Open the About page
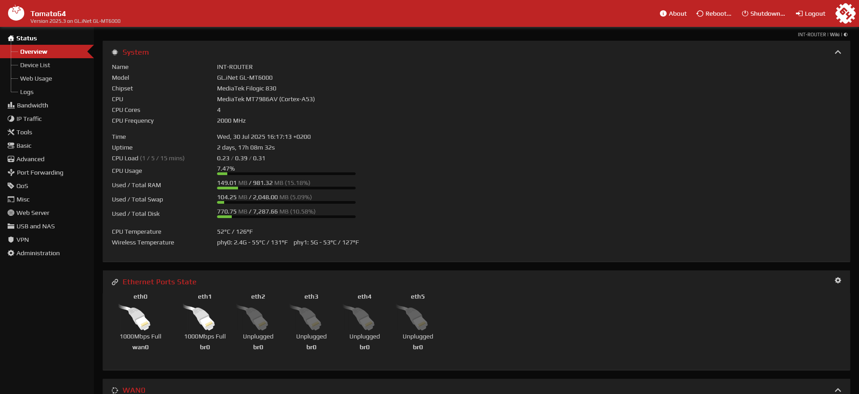 point(673,13)
